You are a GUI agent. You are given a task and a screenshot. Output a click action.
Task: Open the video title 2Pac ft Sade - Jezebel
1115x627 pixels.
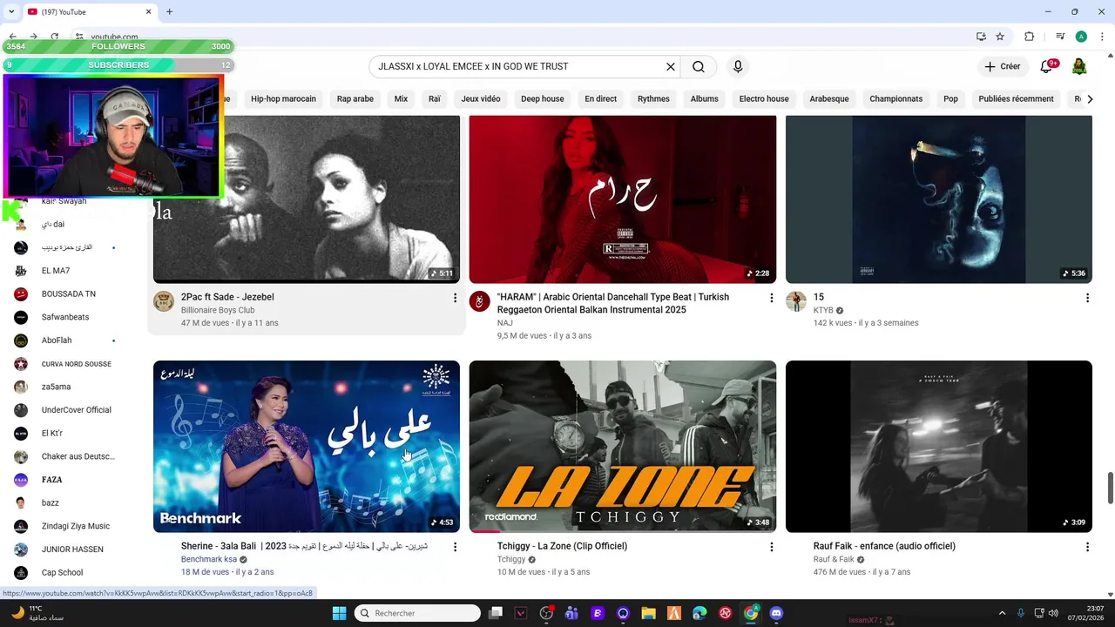pyautogui.click(x=227, y=297)
